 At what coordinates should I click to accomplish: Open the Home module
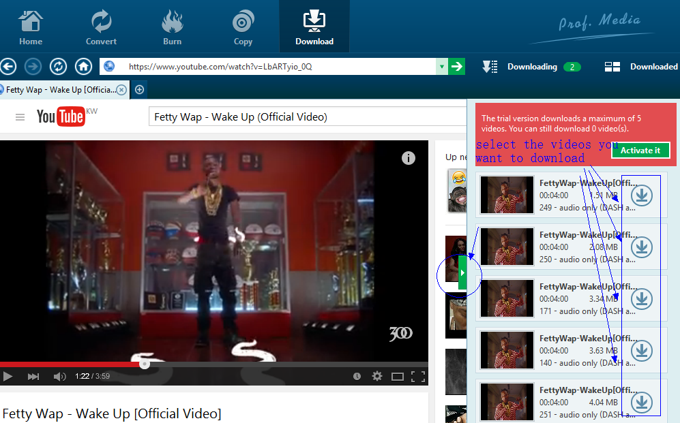(x=31, y=28)
